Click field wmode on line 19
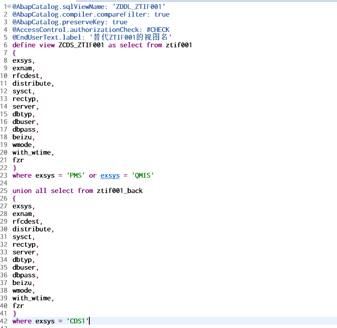 click(x=22, y=145)
